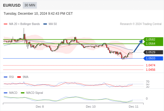Select the 1.0474 support level label
This screenshot has width=164, height=111.
point(150,65)
